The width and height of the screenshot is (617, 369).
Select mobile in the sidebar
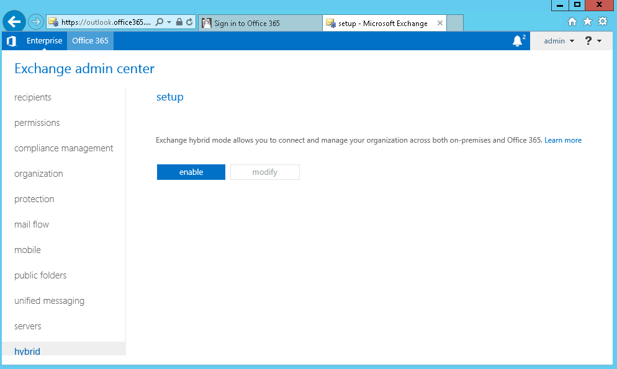pyautogui.click(x=27, y=250)
